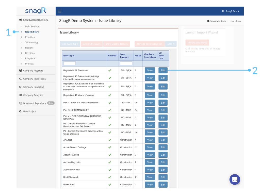Select Issue Library in sidebar
This screenshot has width=260, height=195.
[x=32, y=32]
